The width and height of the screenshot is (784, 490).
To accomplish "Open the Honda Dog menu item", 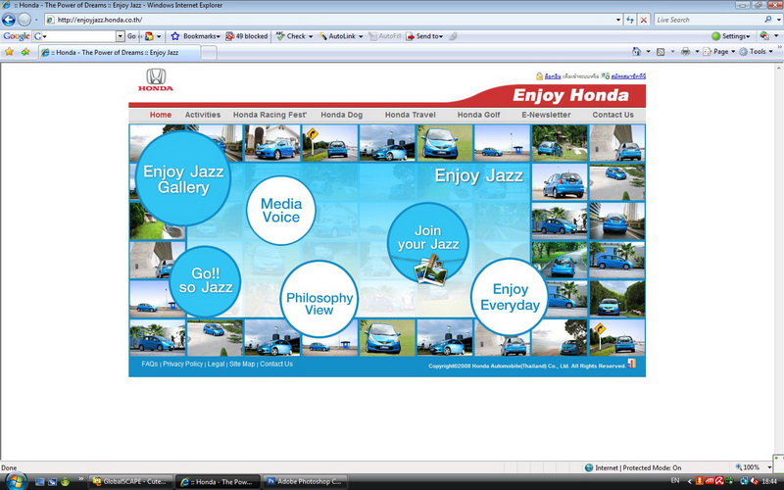I will point(341,115).
